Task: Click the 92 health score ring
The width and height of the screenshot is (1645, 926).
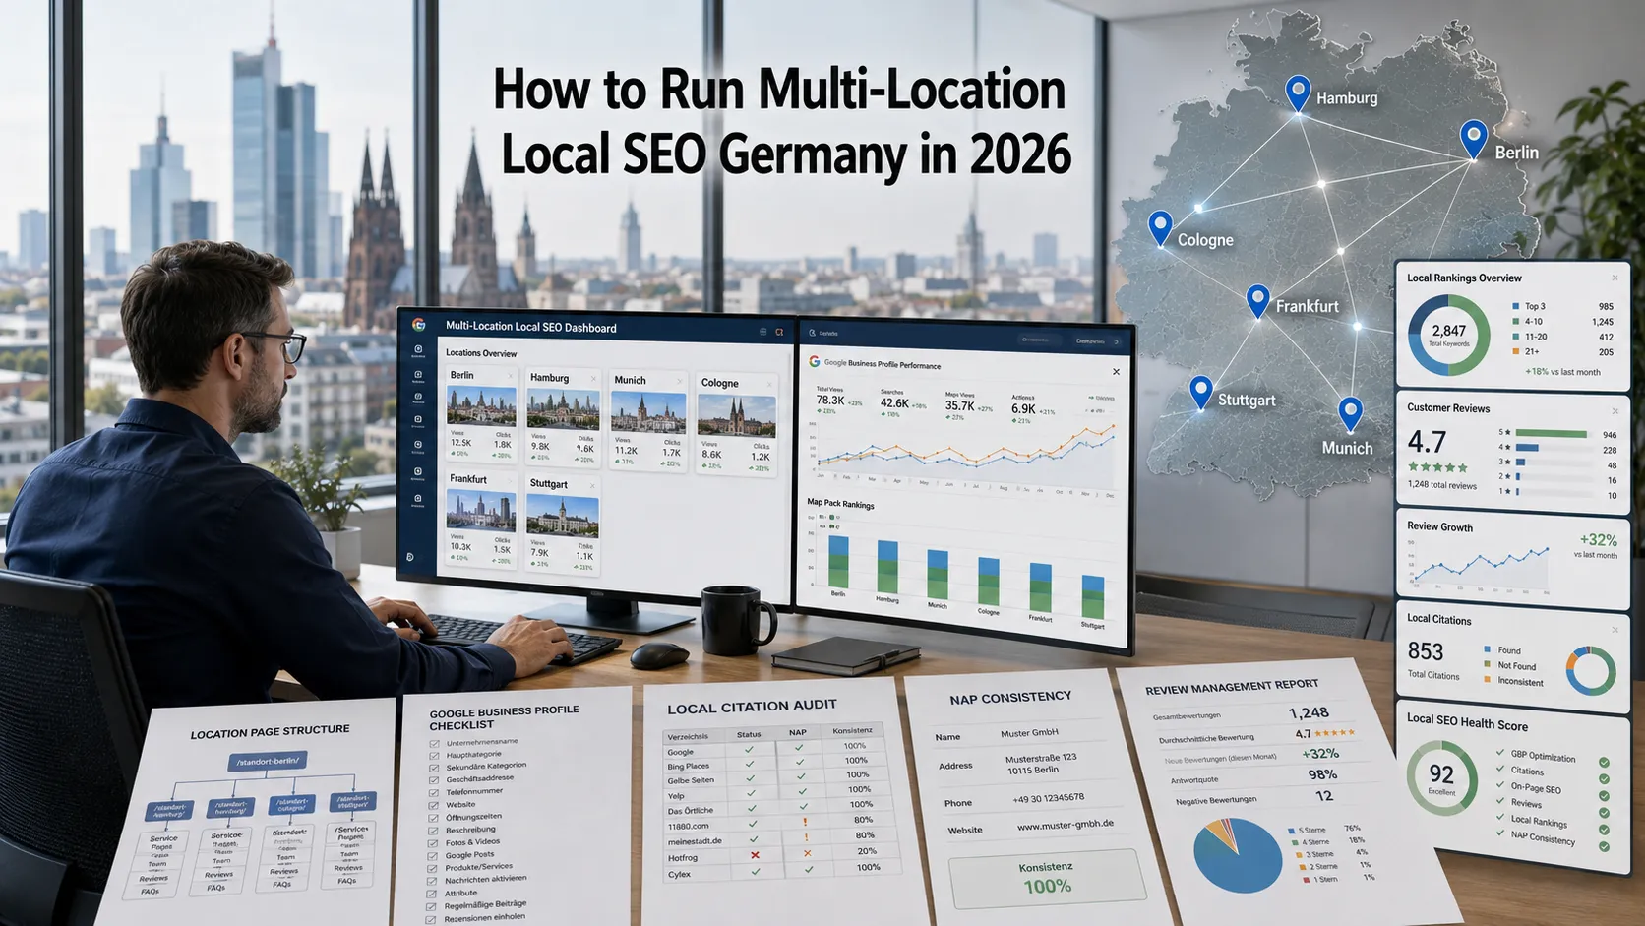Action: click(1441, 777)
